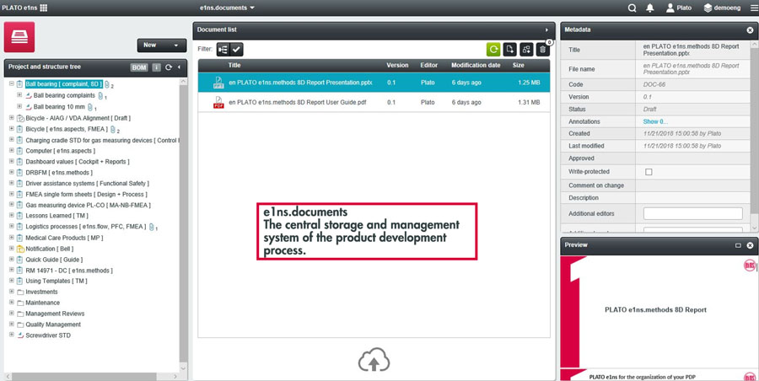759x381 pixels.
Task: Toggle the BOM view in structure tree
Action: point(139,67)
